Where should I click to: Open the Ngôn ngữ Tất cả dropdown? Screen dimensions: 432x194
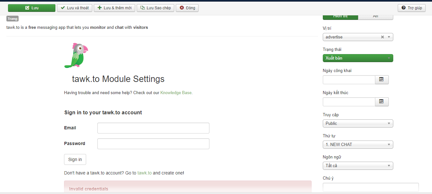(358, 166)
